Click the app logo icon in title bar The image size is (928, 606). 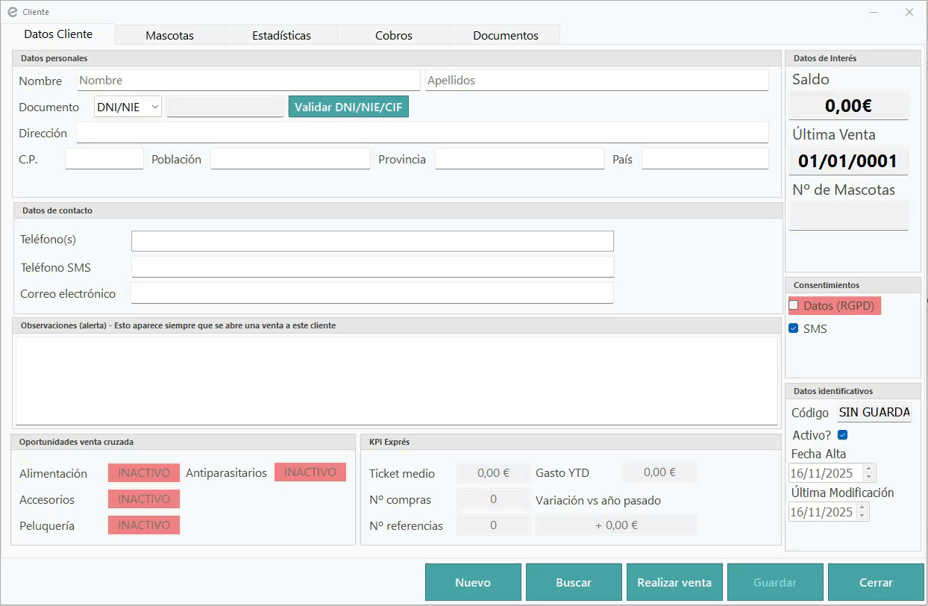[12, 12]
